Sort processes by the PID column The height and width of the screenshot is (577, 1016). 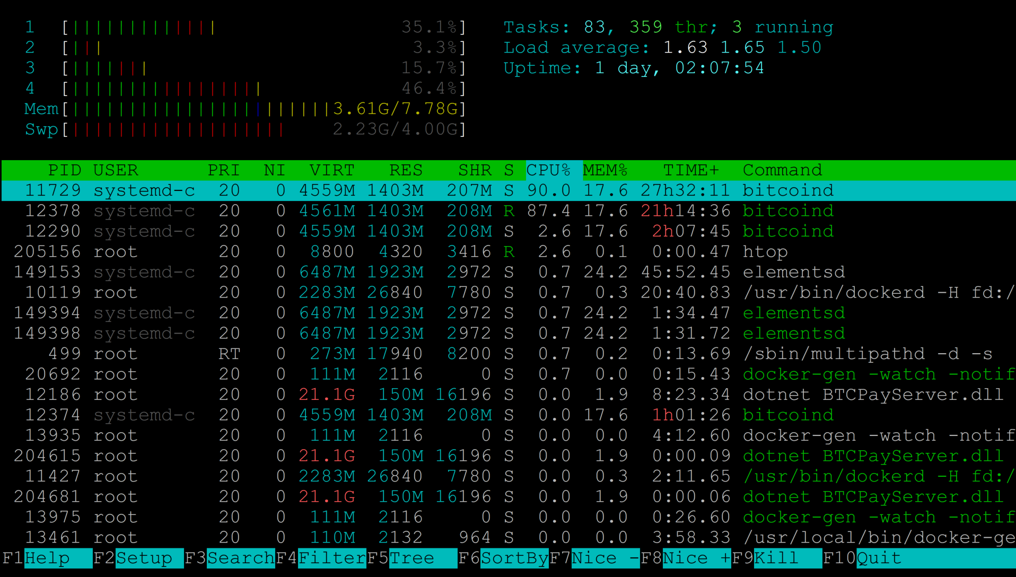click(65, 170)
